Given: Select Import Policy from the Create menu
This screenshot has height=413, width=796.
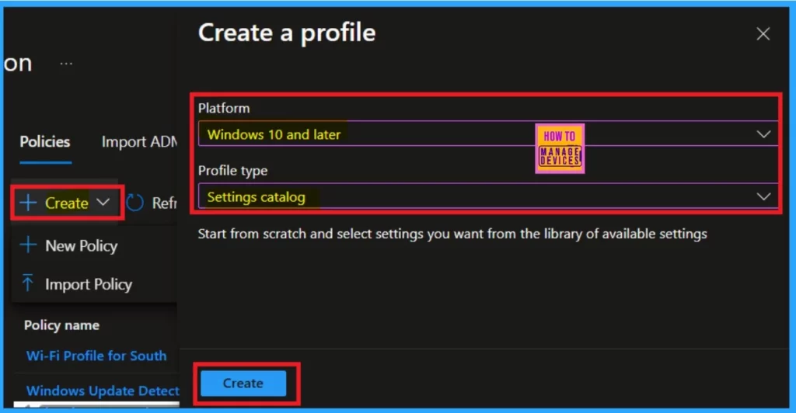Looking at the screenshot, I should tap(76, 284).
